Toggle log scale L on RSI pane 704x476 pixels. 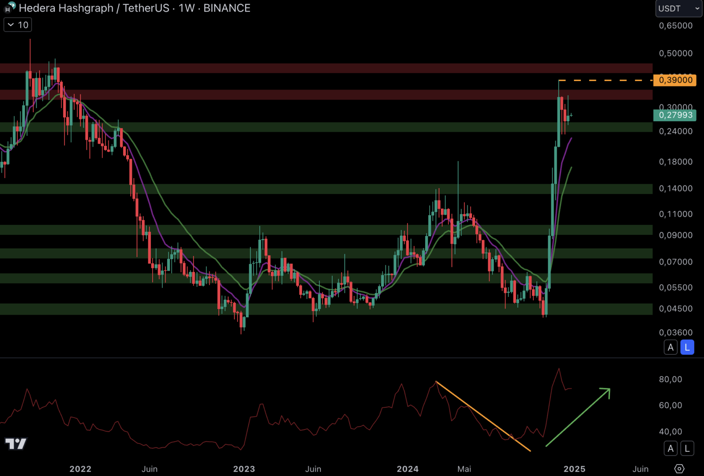point(687,449)
